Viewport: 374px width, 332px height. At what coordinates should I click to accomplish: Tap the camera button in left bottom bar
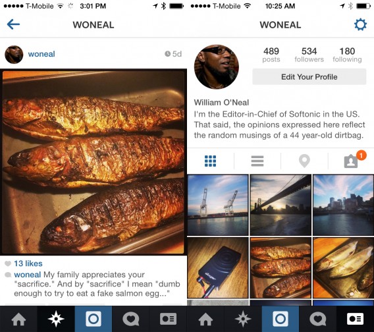93,319
